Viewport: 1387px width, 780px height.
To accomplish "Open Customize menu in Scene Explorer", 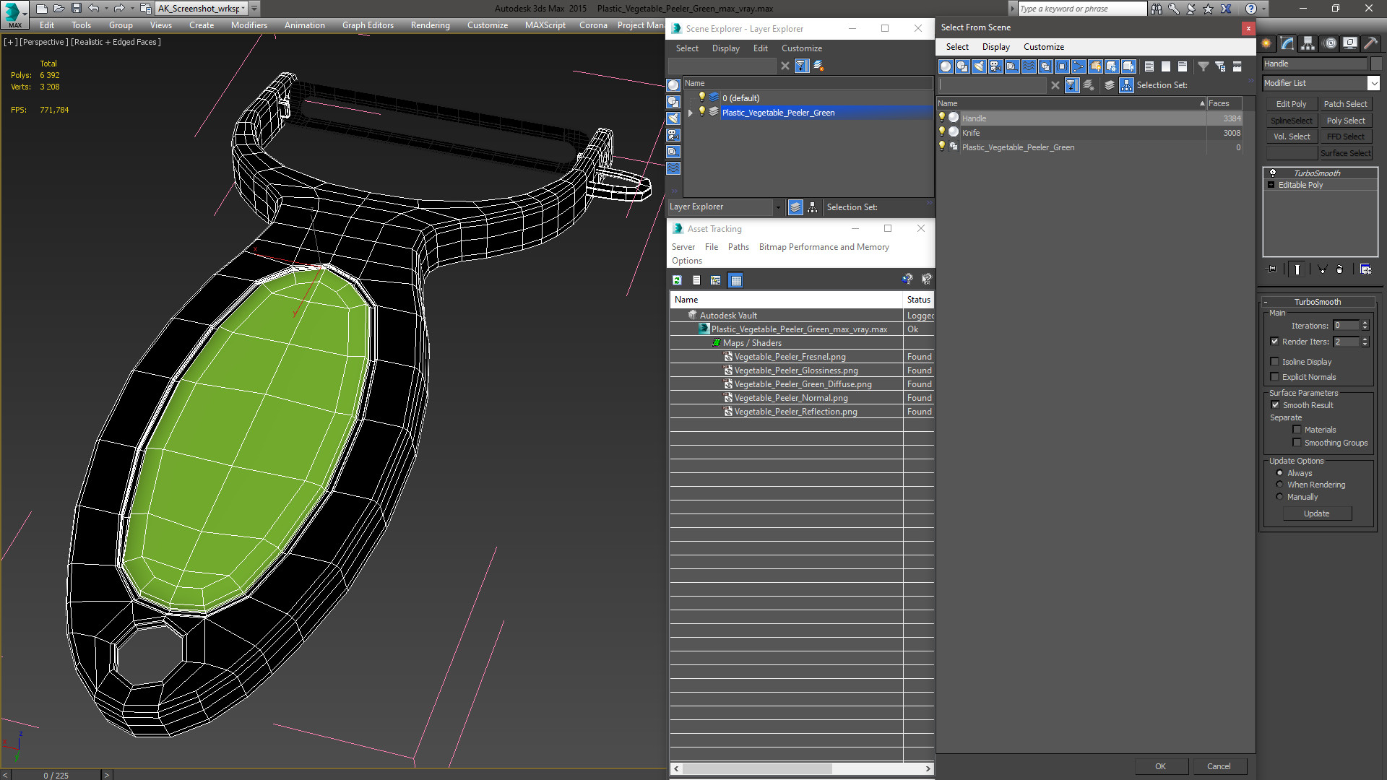I will [801, 48].
